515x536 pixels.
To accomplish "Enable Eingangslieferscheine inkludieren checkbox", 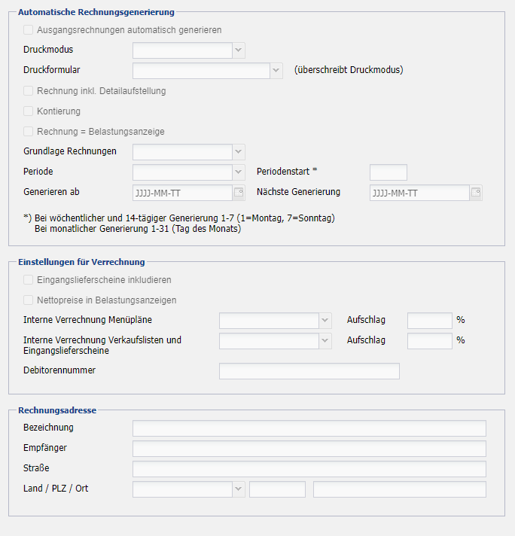I will tap(29, 280).
